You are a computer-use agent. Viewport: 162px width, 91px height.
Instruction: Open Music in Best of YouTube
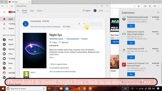(8, 40)
